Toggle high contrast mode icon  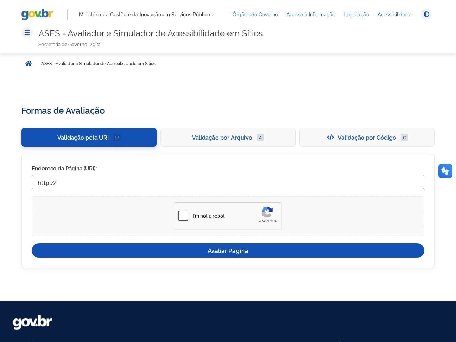[x=426, y=14]
